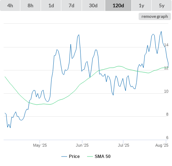The image size is (172, 166).
Task: Click the green SMA 50 legend marker
Action: (90, 157)
